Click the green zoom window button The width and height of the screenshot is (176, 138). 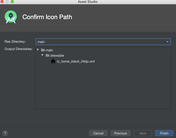pos(12,2)
